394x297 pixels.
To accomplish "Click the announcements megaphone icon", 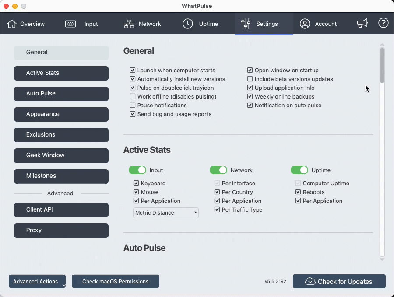I will pos(362,23).
